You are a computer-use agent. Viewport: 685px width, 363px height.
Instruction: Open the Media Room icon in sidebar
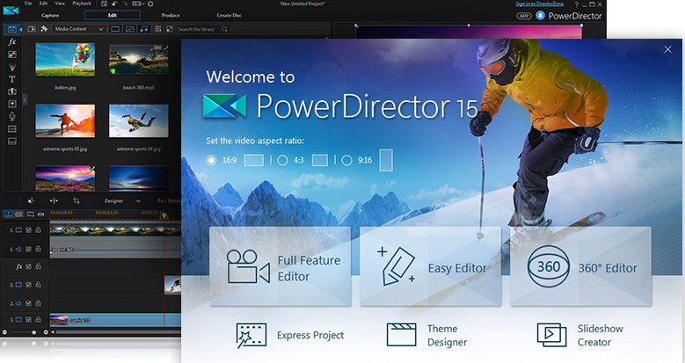click(12, 29)
